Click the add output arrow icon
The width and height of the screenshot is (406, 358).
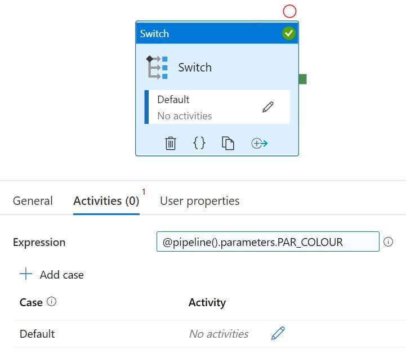pos(259,144)
